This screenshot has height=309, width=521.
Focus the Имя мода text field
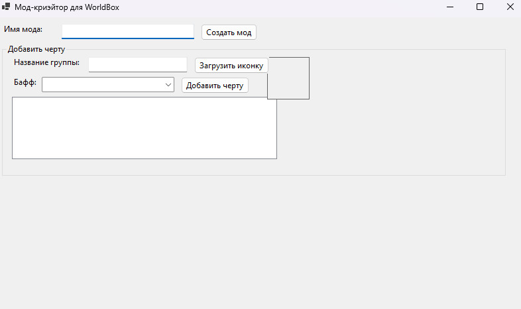coord(128,32)
